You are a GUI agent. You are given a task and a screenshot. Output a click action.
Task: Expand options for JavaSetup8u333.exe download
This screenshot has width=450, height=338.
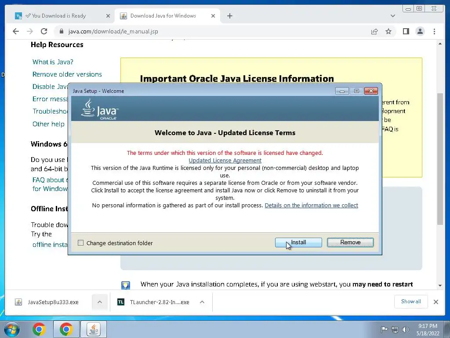click(100, 302)
